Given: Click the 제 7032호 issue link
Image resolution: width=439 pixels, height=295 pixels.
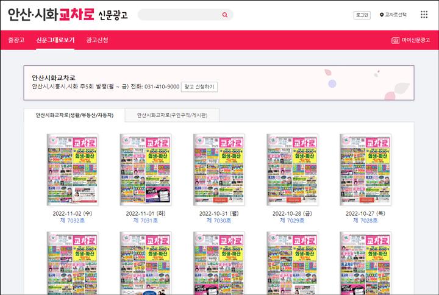Looking at the screenshot, I should [x=72, y=221].
